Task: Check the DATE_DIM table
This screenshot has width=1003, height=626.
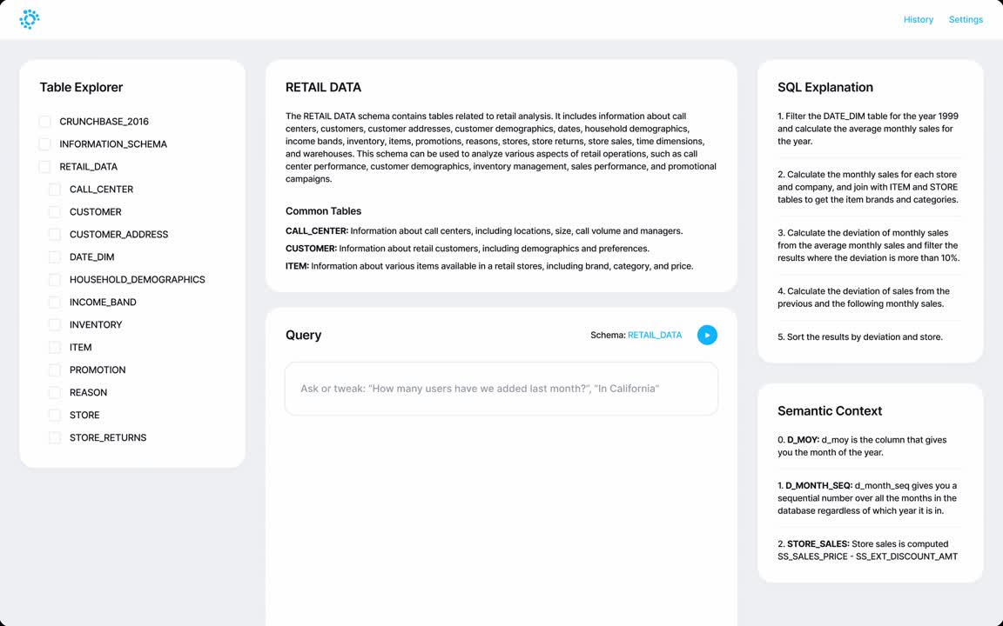Action: pos(54,256)
